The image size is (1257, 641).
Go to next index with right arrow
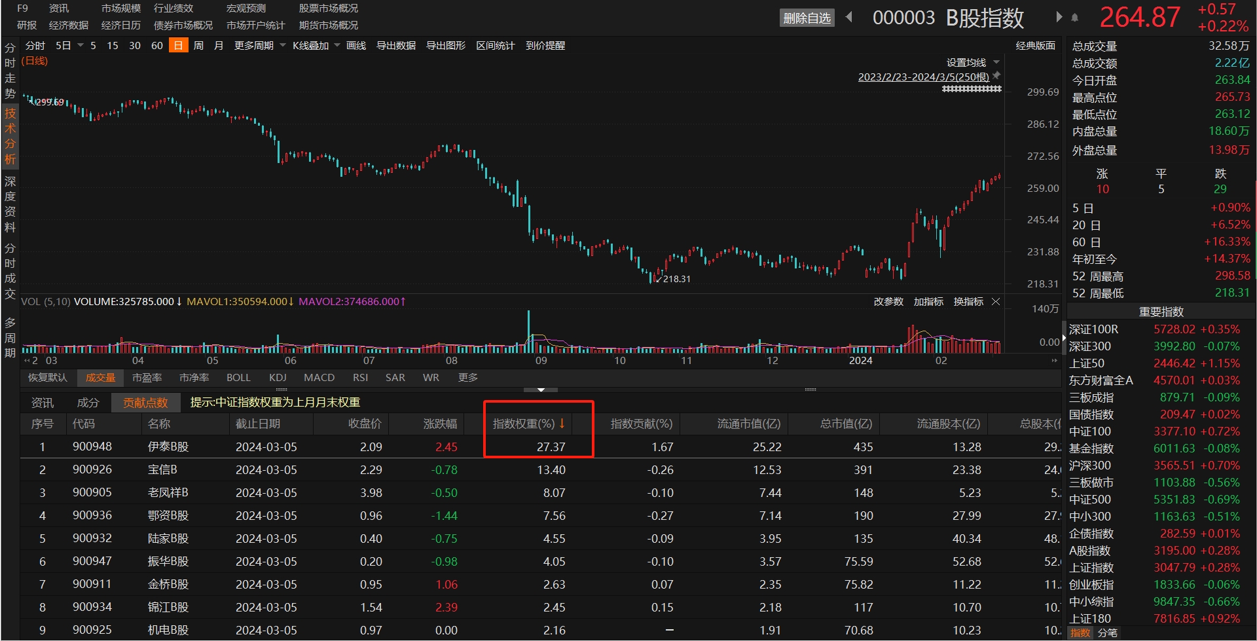pyautogui.click(x=1059, y=17)
